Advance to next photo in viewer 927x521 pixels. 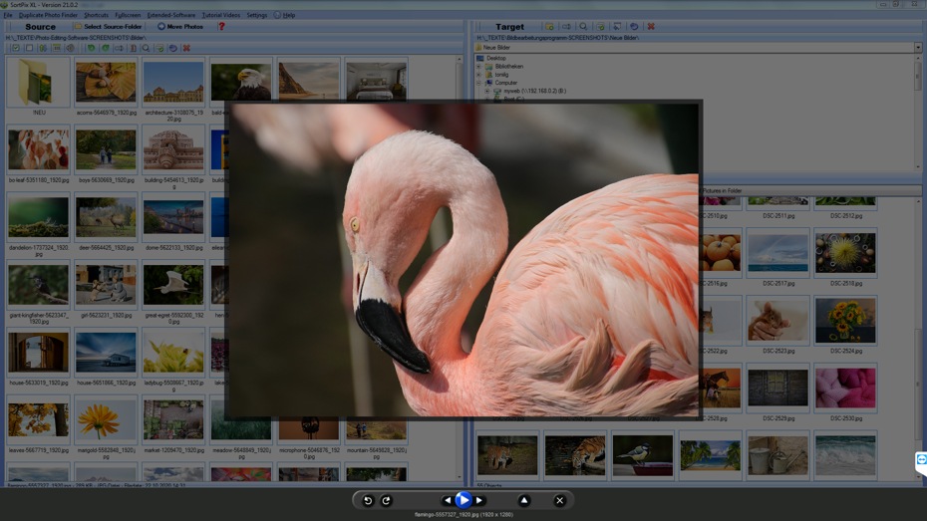[x=479, y=500]
